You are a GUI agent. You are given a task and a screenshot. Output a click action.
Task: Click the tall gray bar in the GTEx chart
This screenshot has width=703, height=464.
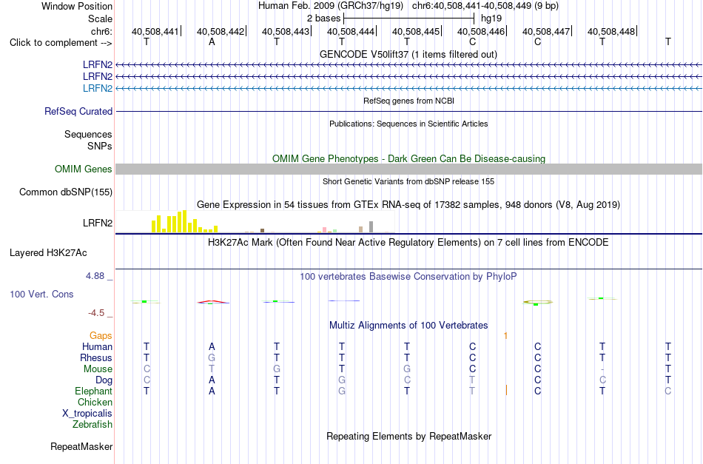[x=371, y=227]
